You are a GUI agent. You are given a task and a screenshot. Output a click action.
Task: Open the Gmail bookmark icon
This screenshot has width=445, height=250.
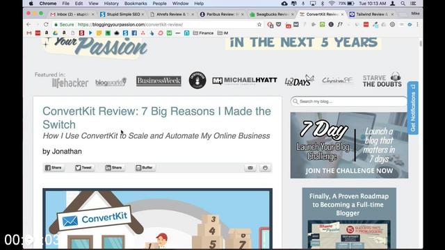click(29, 33)
